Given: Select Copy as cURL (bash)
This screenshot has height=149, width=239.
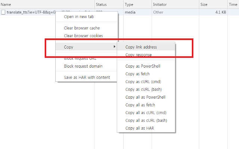Looking at the screenshot, I should click(146, 89).
